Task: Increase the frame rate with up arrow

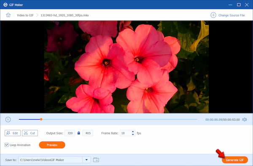Action: pyautogui.click(x=133, y=132)
